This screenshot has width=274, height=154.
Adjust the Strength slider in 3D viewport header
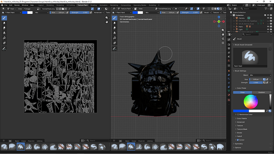(x=190, y=13)
